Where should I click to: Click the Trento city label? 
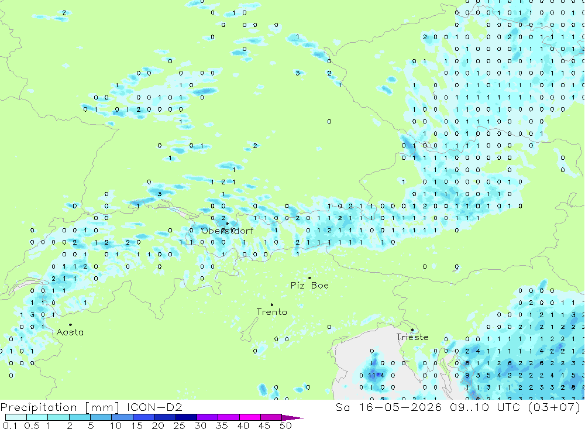click(x=271, y=312)
